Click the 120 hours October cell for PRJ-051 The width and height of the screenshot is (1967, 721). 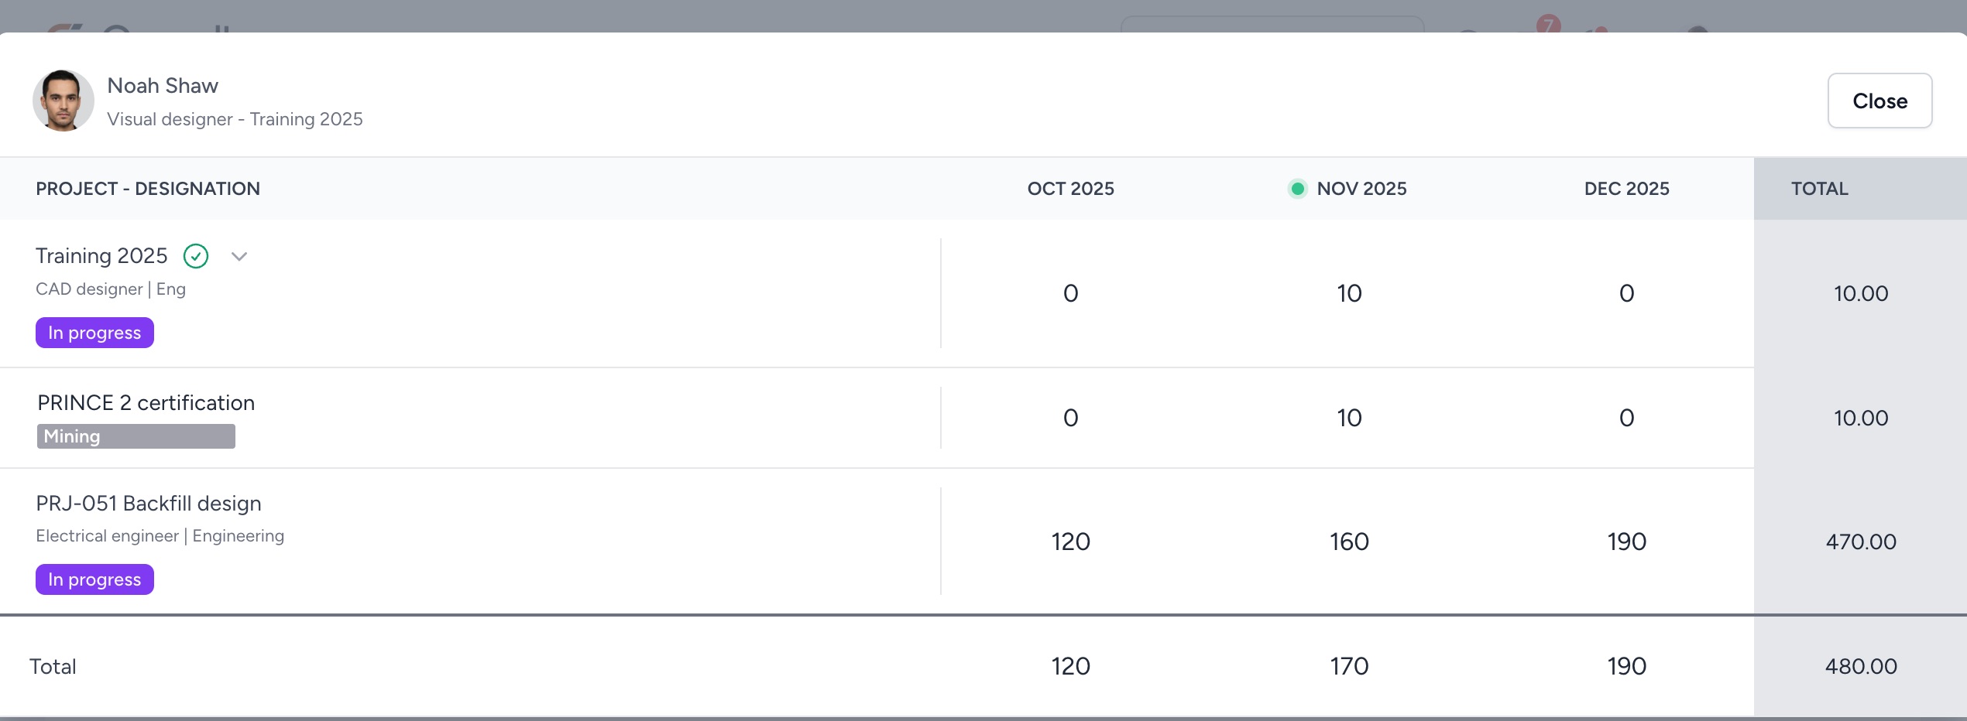coord(1070,542)
